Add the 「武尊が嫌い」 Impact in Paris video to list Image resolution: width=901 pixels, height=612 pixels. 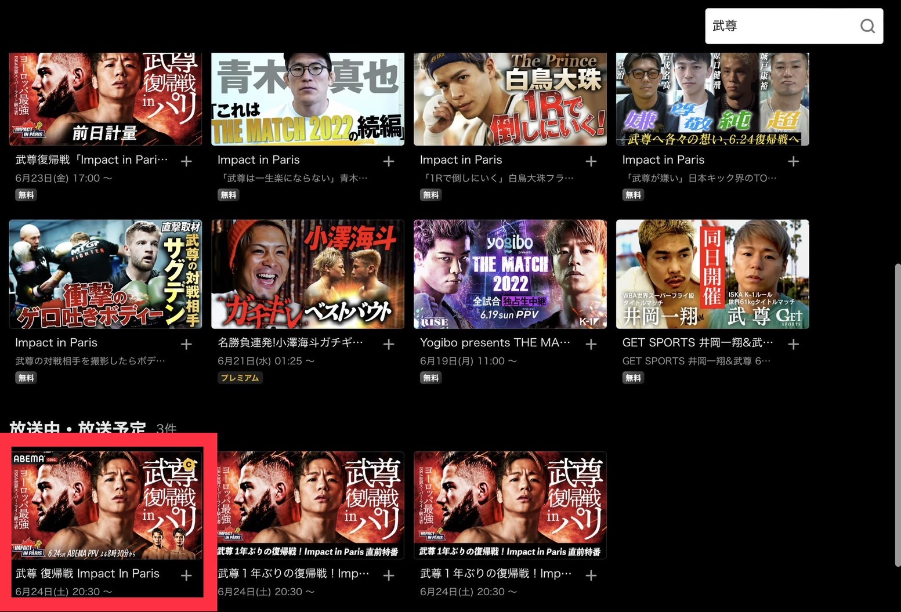click(794, 161)
